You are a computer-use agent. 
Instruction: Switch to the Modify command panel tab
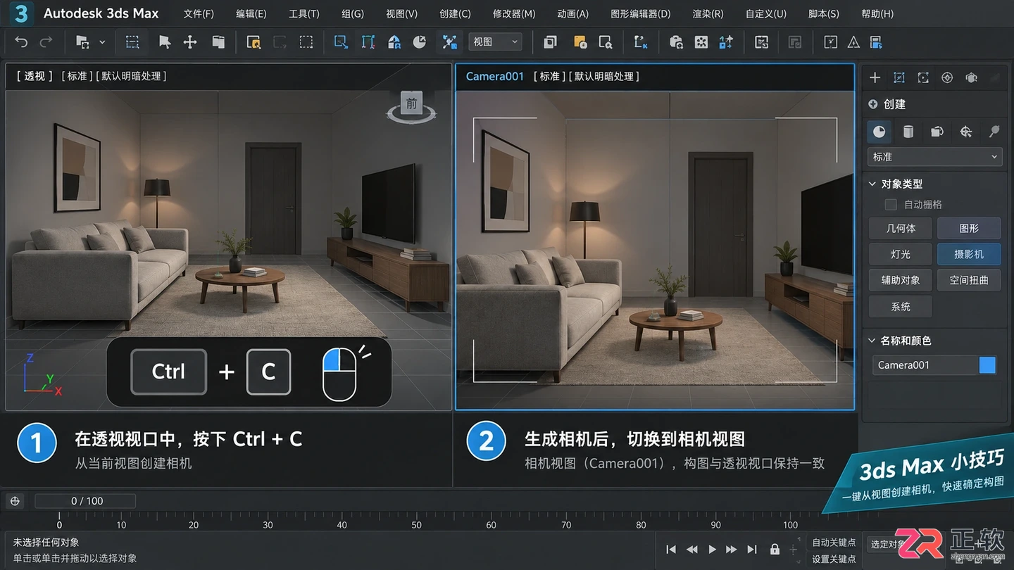(899, 77)
